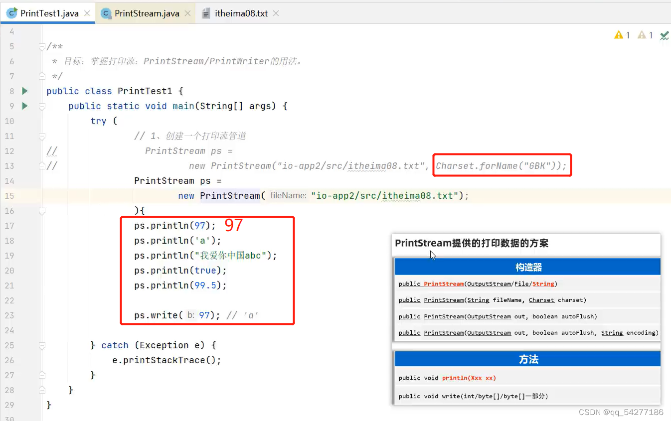Click fold end marker at line 28
Image resolution: width=671 pixels, height=421 pixels.
[42, 390]
